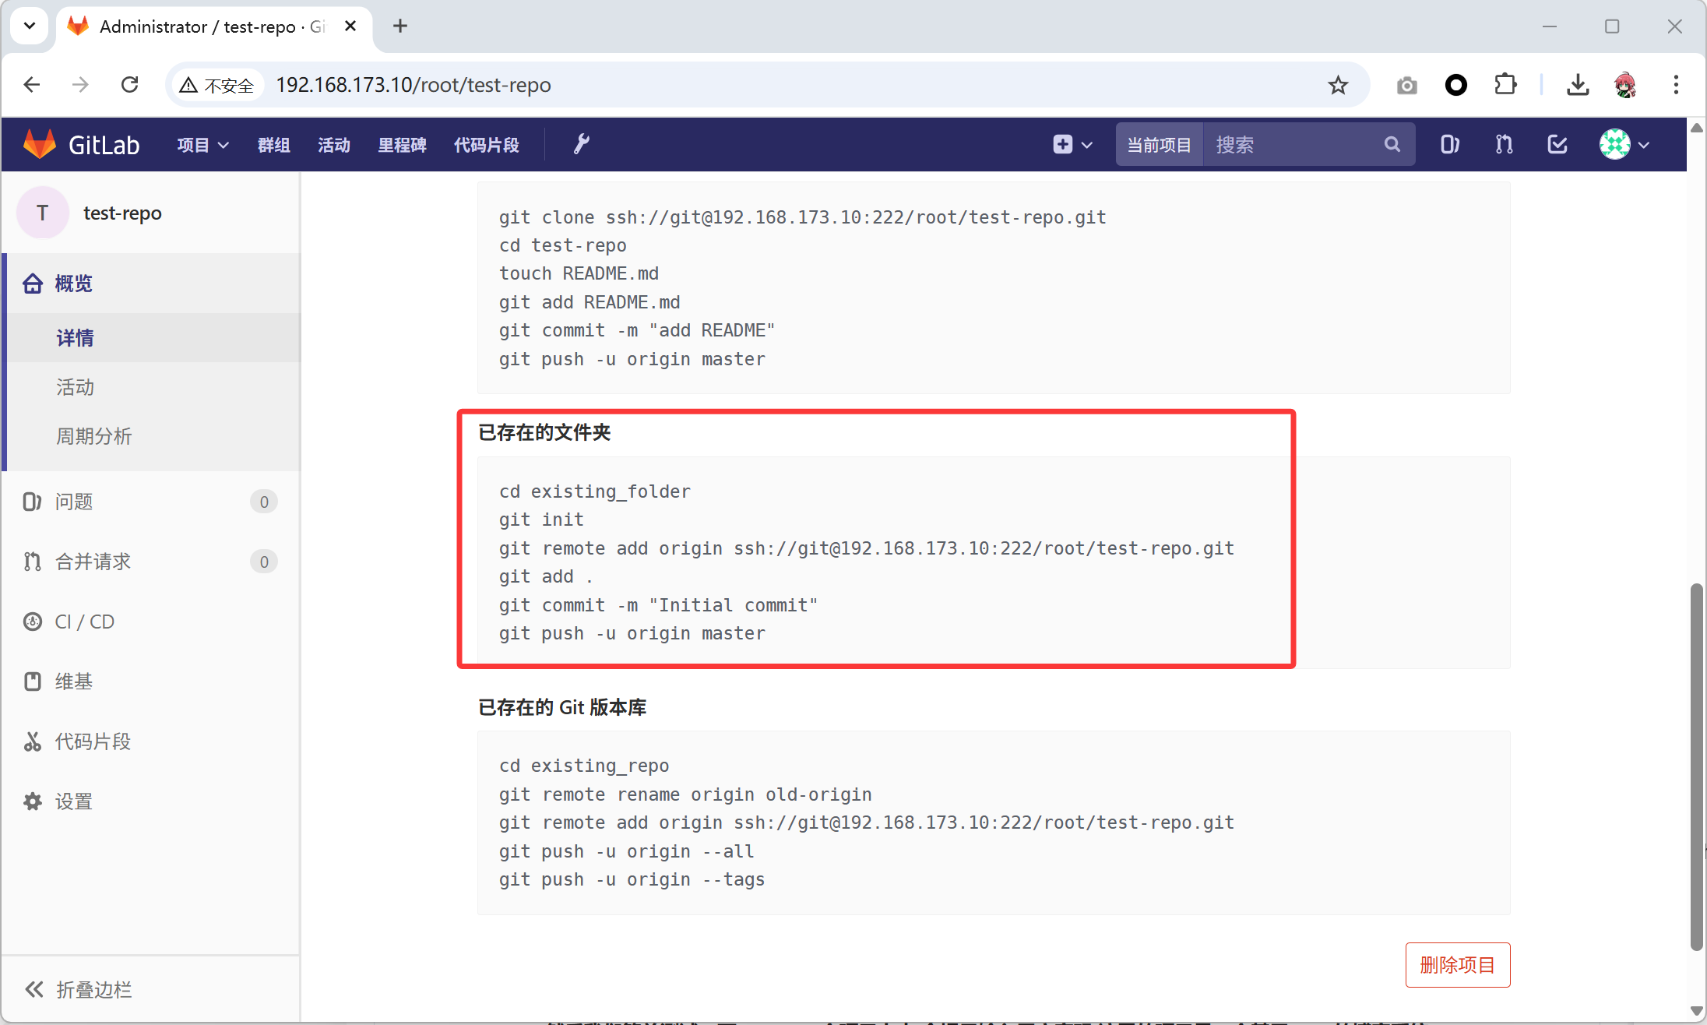The image size is (1707, 1025).
Task: Expand the new item plus dropdown
Action: point(1072,145)
